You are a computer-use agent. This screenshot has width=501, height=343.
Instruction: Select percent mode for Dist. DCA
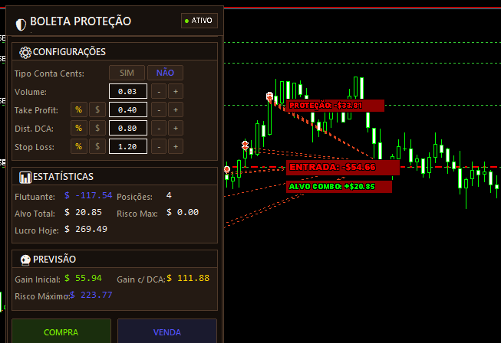pos(78,128)
